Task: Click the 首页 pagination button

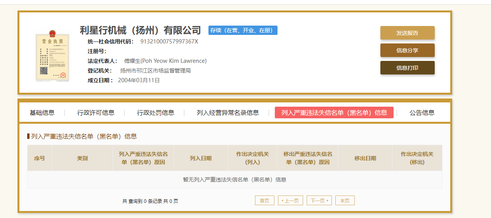Action: click(x=265, y=201)
